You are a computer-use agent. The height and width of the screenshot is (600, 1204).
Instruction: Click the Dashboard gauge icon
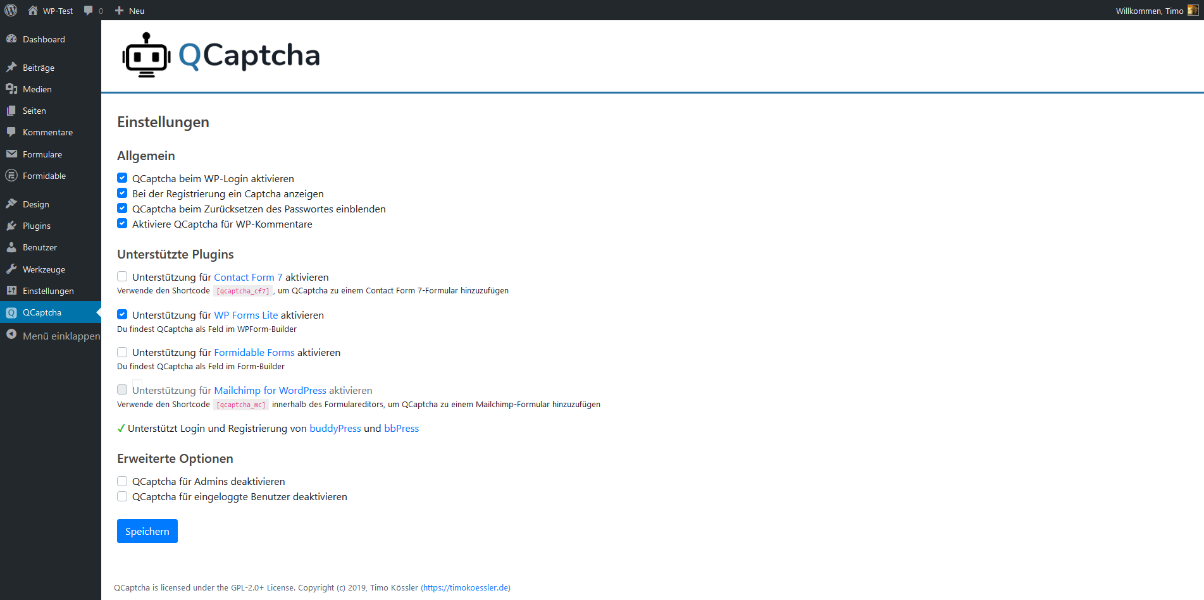pos(11,39)
